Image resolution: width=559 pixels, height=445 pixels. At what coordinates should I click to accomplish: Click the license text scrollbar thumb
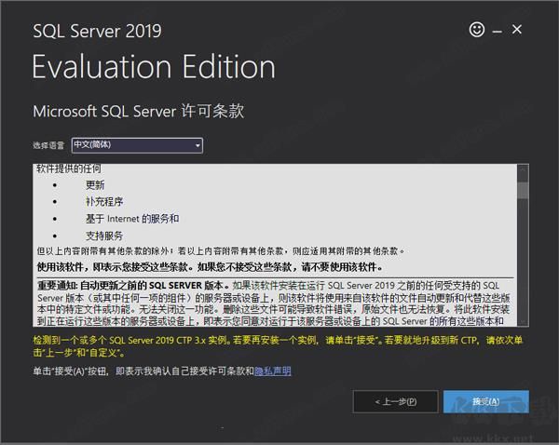coord(523,190)
